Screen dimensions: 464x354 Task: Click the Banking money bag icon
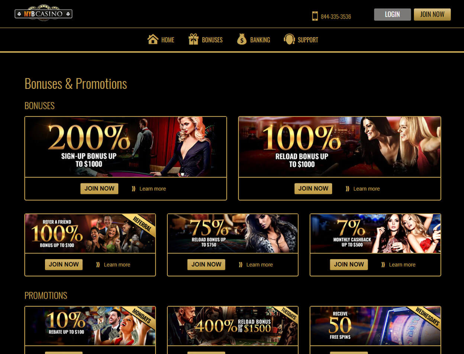242,39
